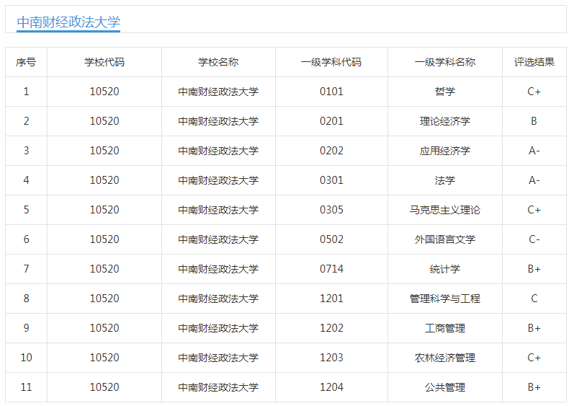This screenshot has height=406, width=574.
Task: Select the 管理科学与工程 subject cell
Action: (x=445, y=299)
